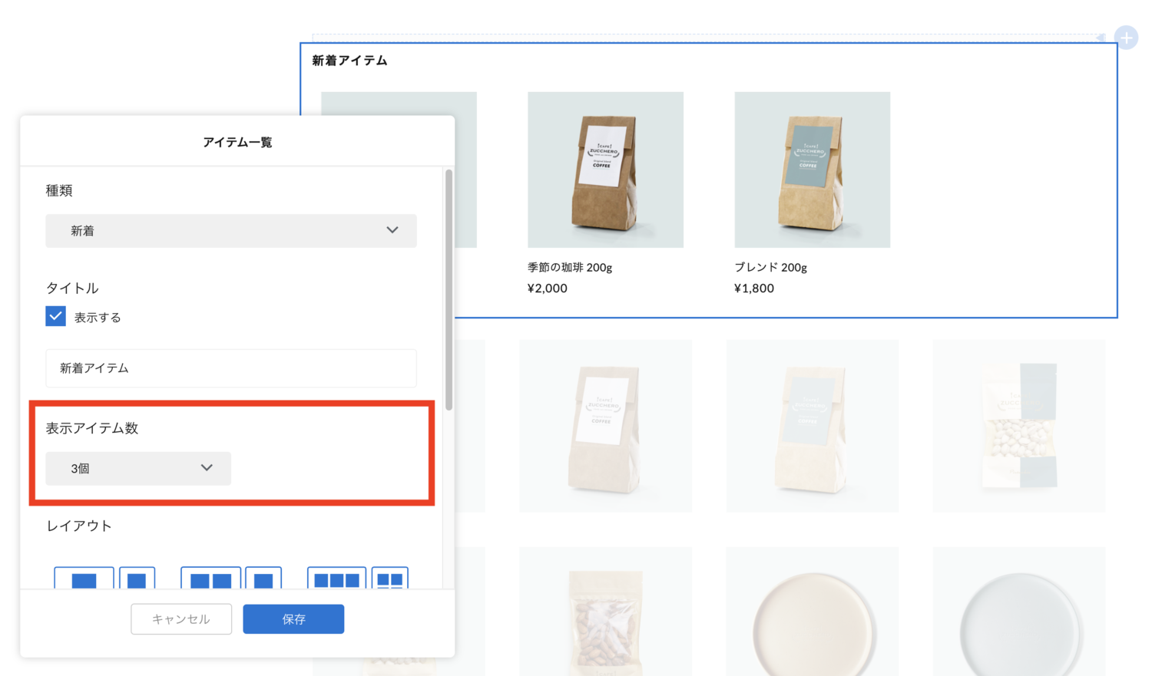Screen dimensions: 1152x676
Task: Click the キャンセル button
Action: (181, 619)
